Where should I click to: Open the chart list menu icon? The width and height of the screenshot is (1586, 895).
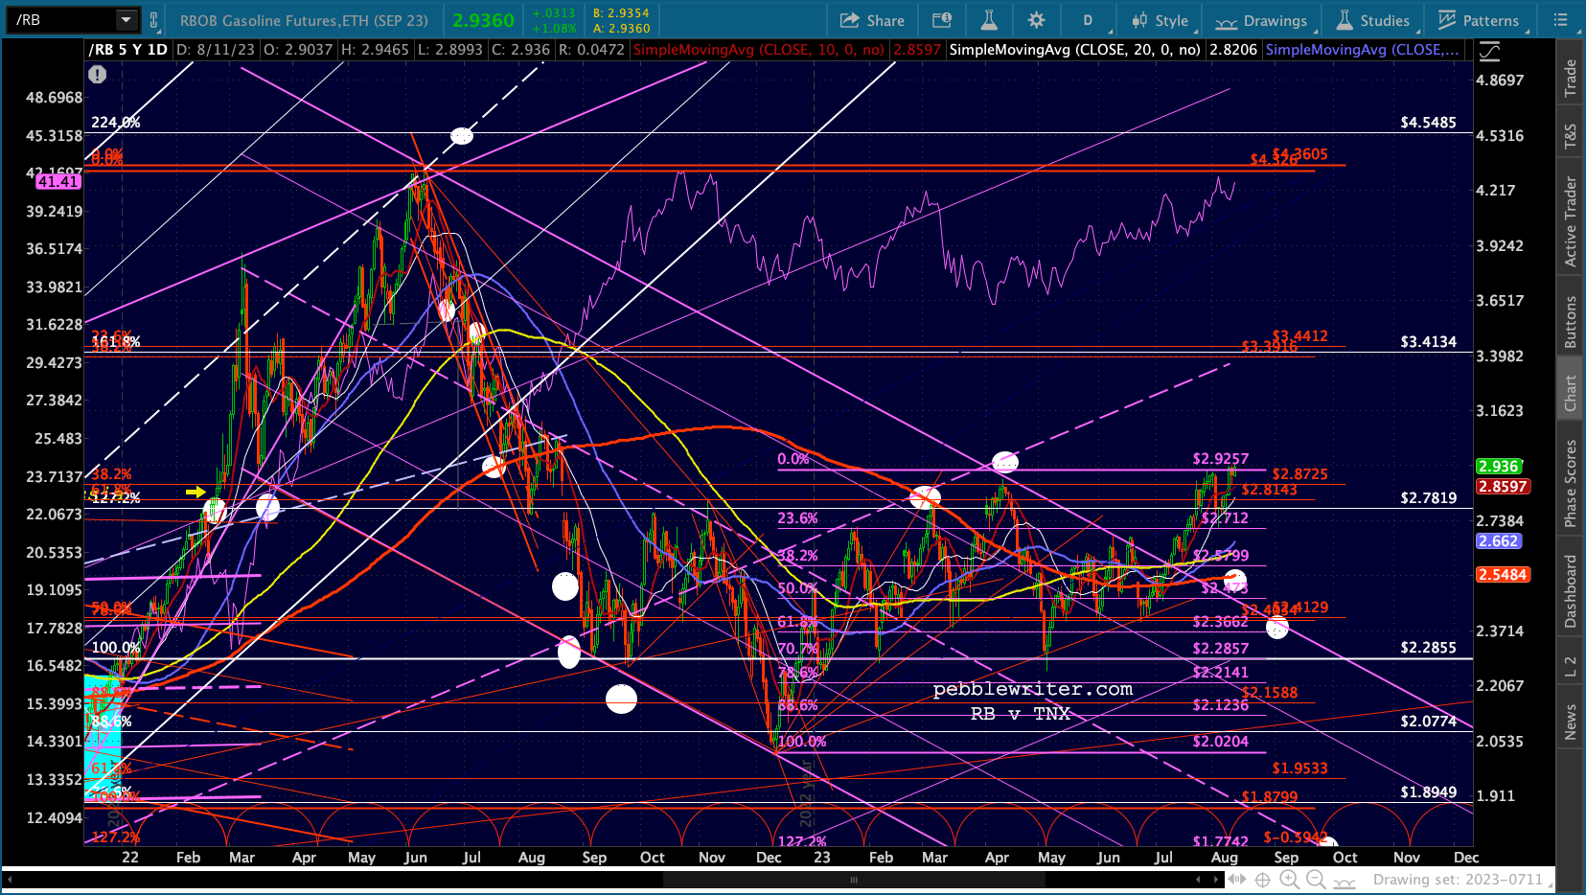coord(1560,20)
